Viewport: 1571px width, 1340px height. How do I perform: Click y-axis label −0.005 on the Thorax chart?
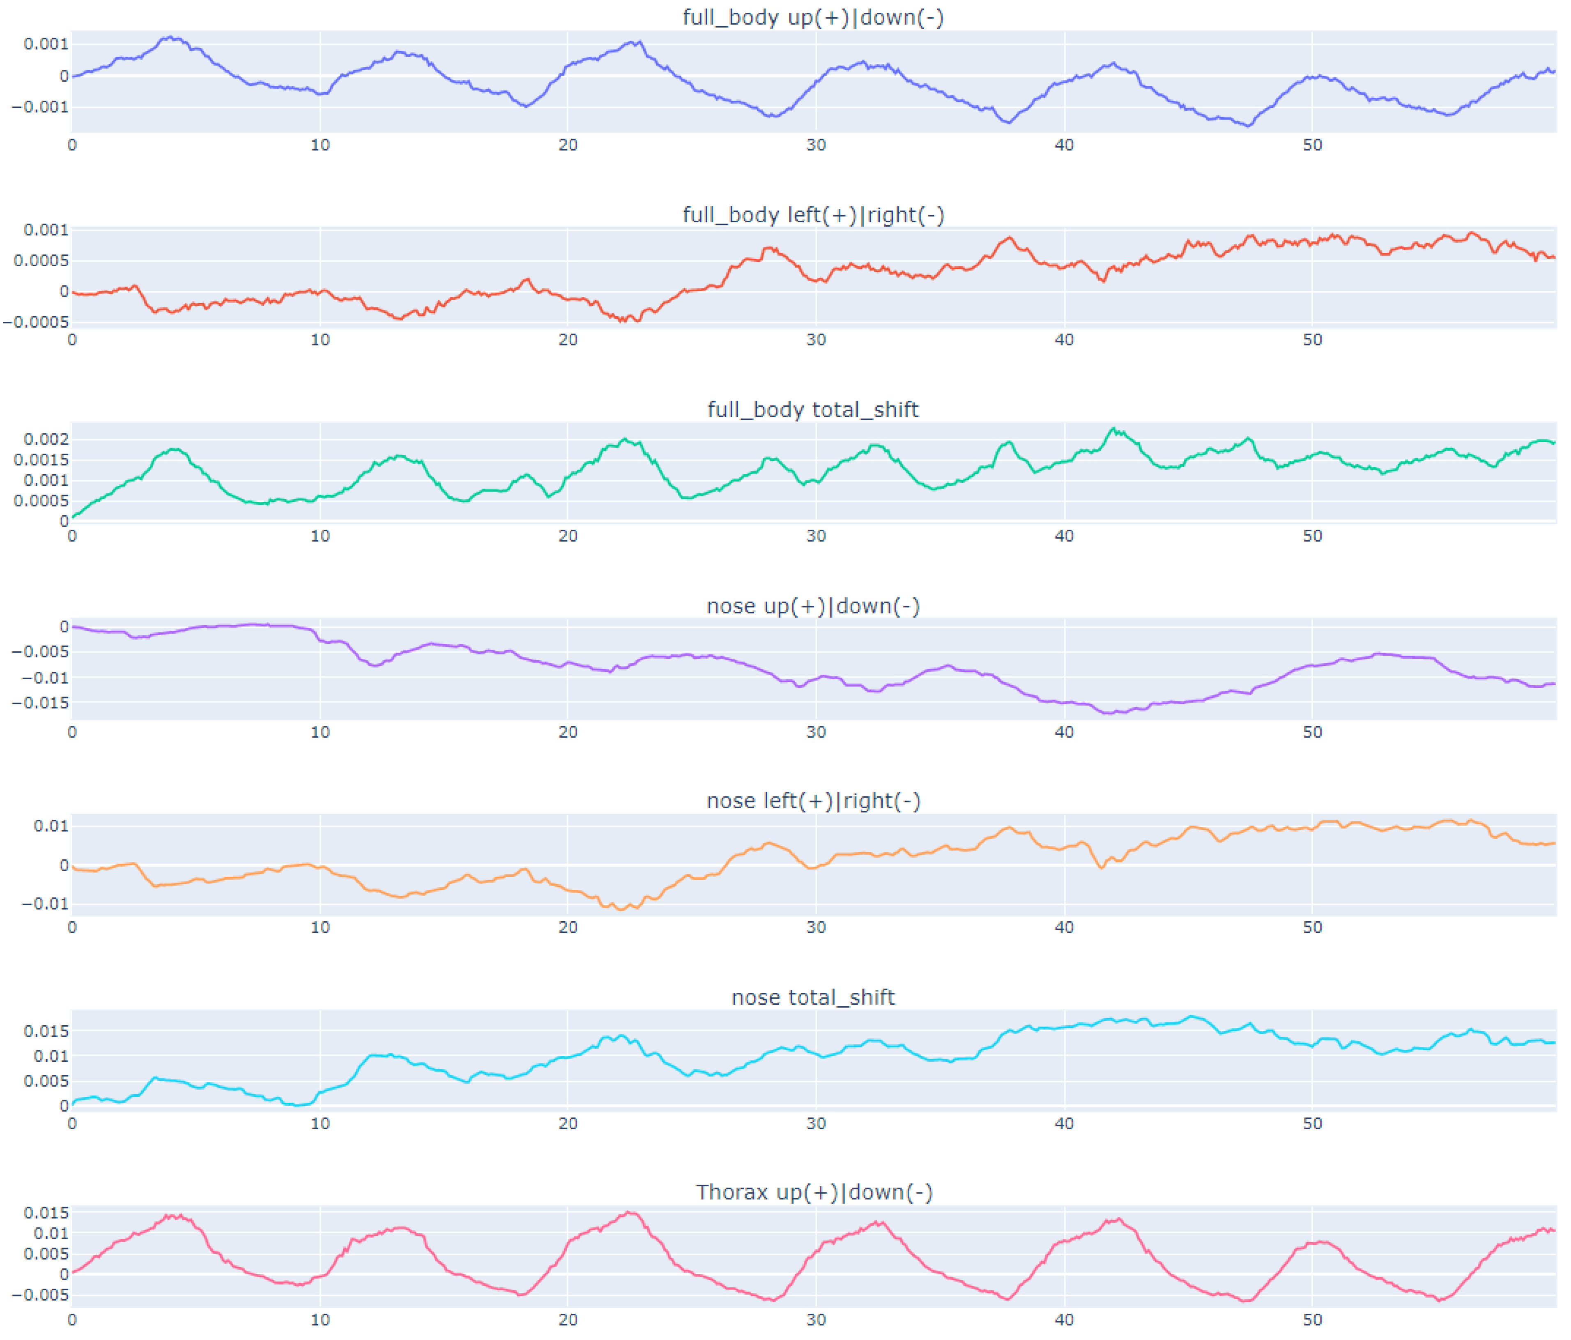[x=40, y=1294]
